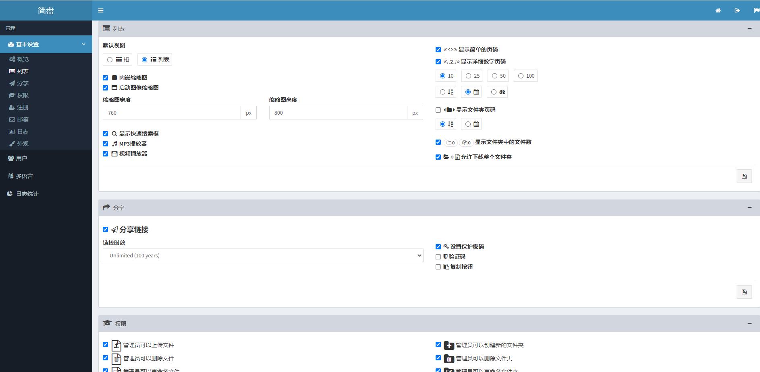Go to home via the house icon
Viewport: 760px width, 372px height.
point(718,10)
